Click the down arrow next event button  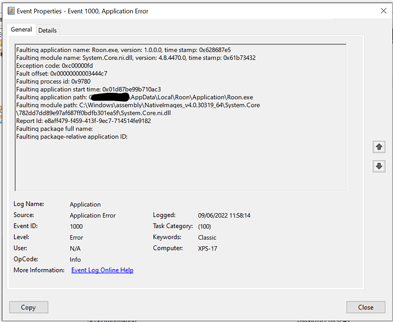(379, 166)
